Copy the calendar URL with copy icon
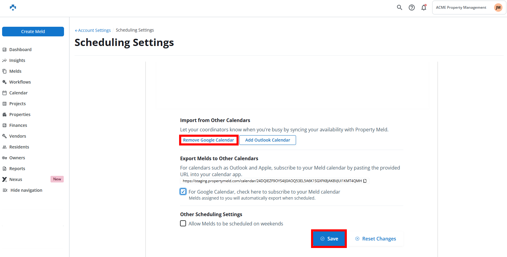 (365, 181)
